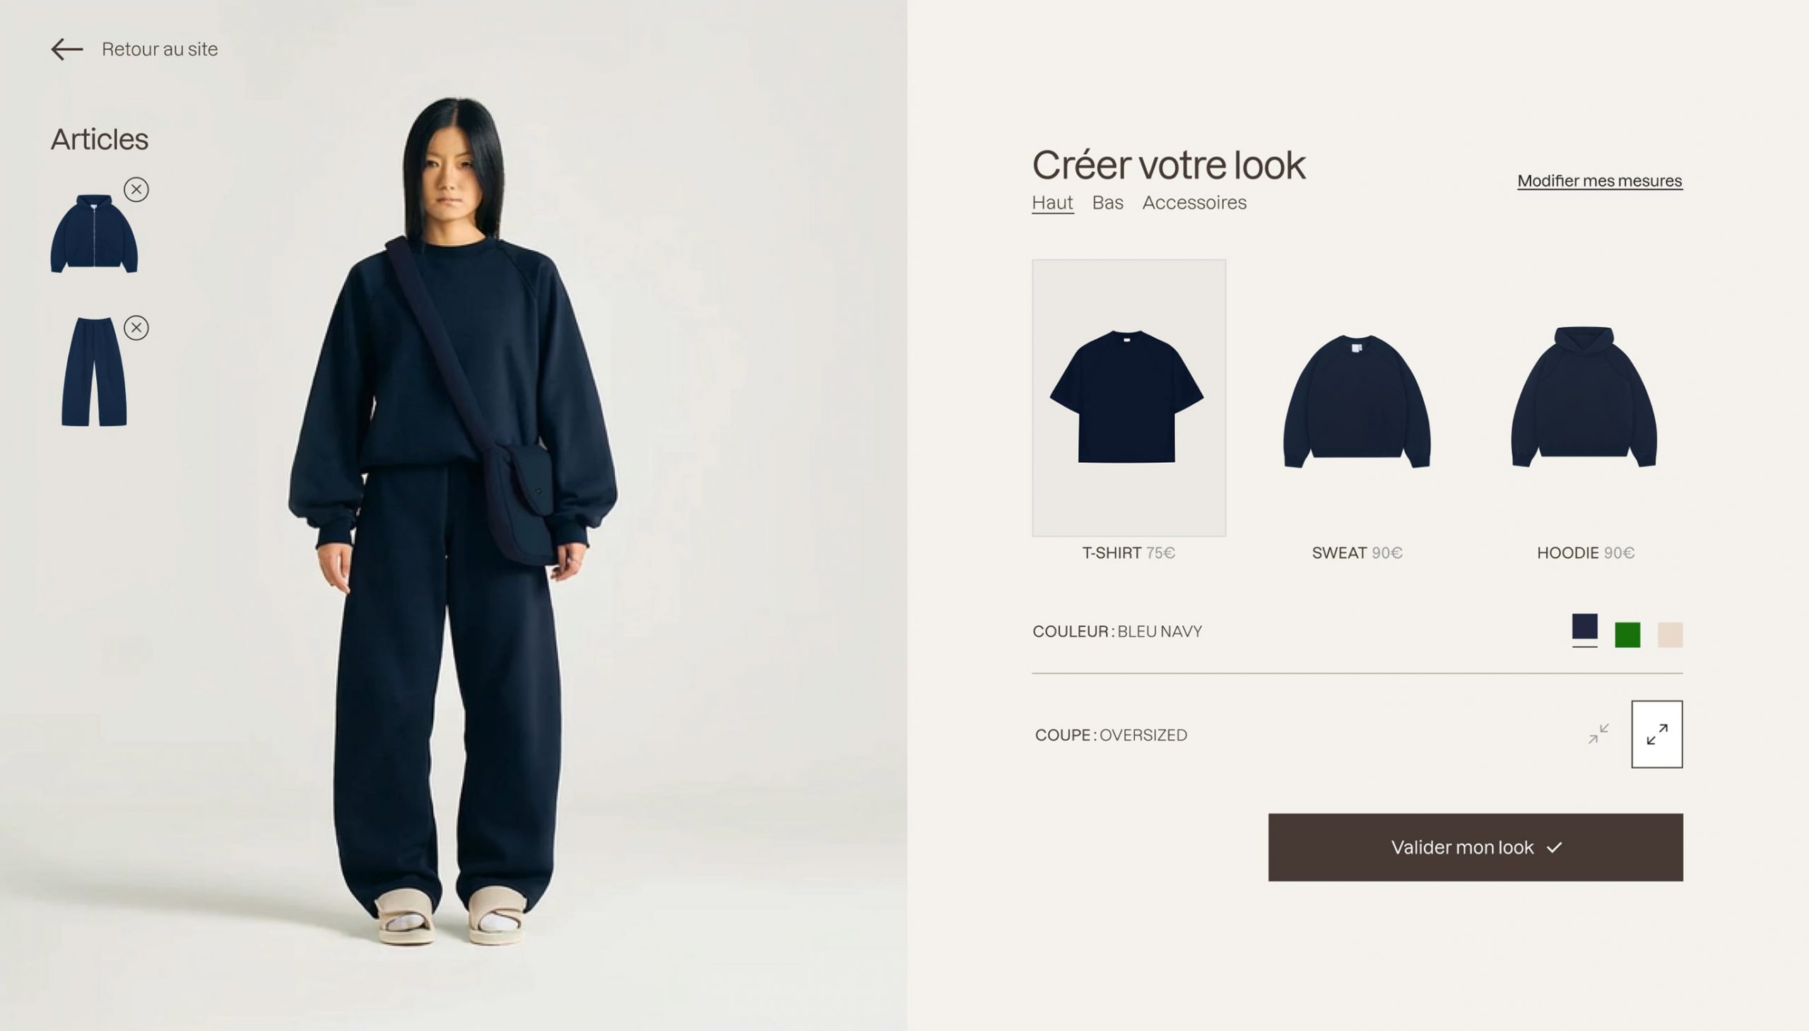Switch to the Haut tab
1809x1031 pixels.
coord(1052,203)
